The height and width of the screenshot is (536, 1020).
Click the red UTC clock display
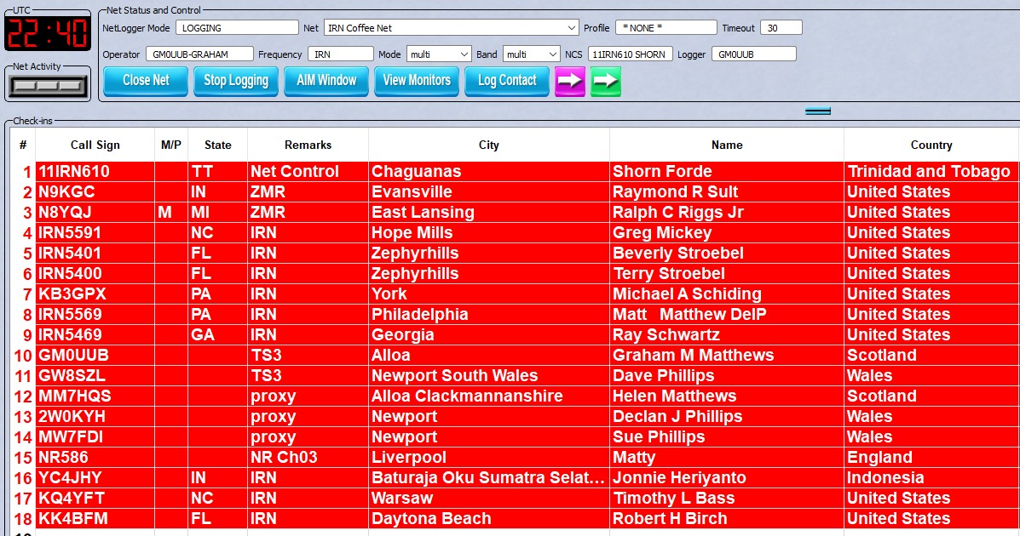click(x=47, y=33)
